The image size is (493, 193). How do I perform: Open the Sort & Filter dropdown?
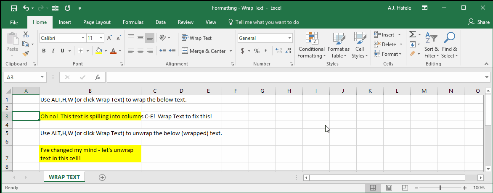pos(432,45)
